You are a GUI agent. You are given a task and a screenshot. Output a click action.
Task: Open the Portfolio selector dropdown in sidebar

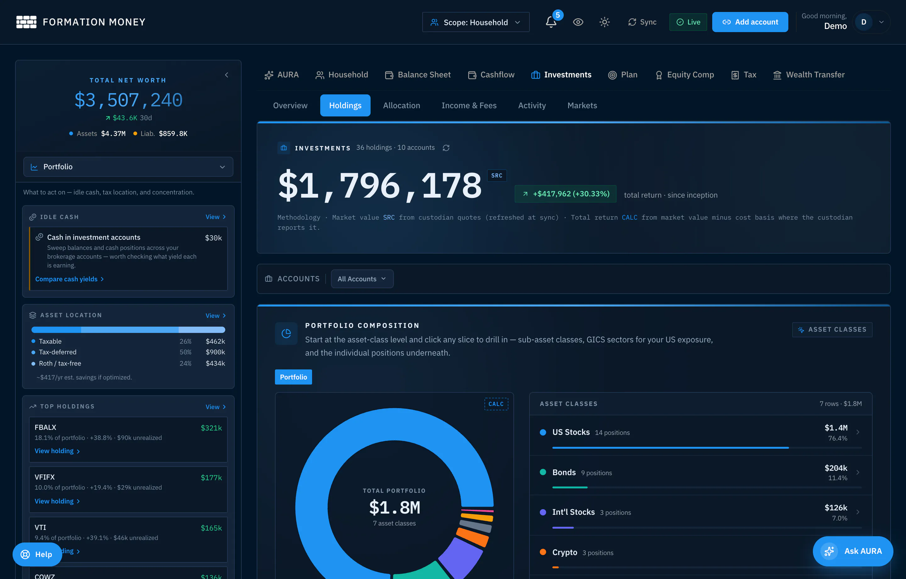click(128, 167)
